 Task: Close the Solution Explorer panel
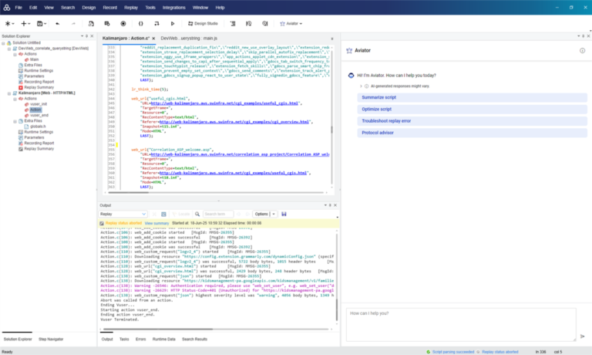(x=92, y=36)
